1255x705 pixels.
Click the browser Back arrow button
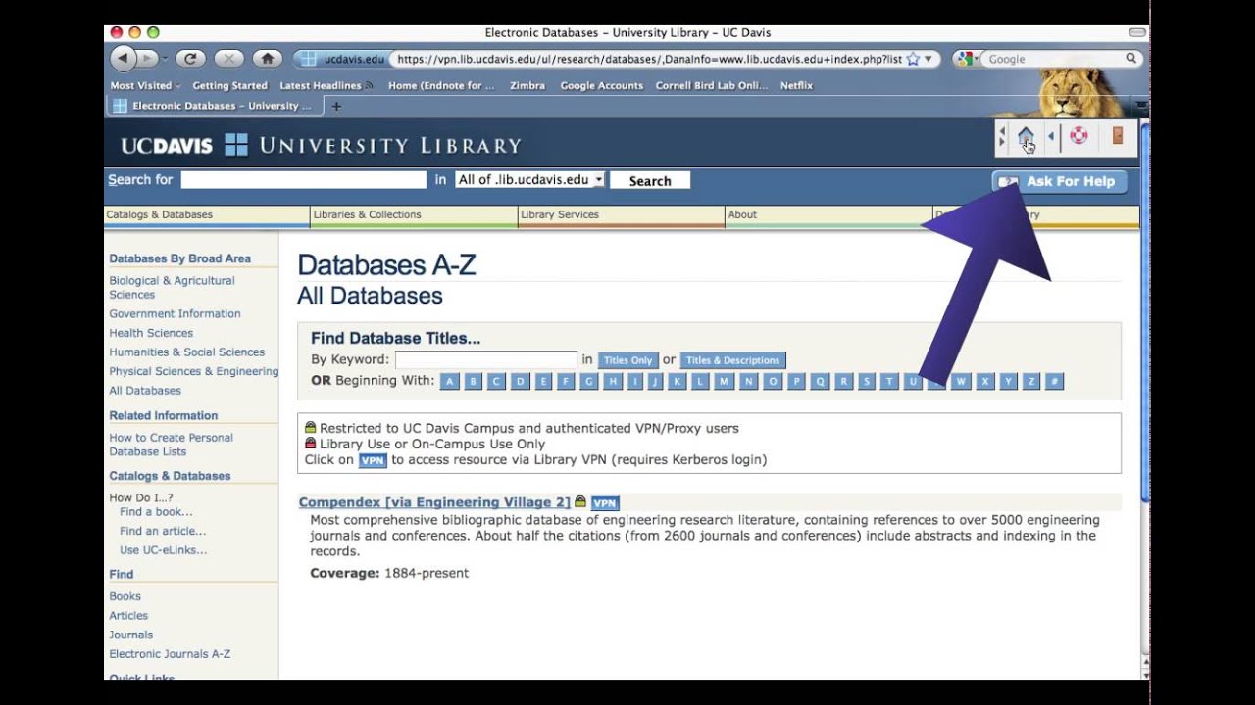[x=123, y=59]
